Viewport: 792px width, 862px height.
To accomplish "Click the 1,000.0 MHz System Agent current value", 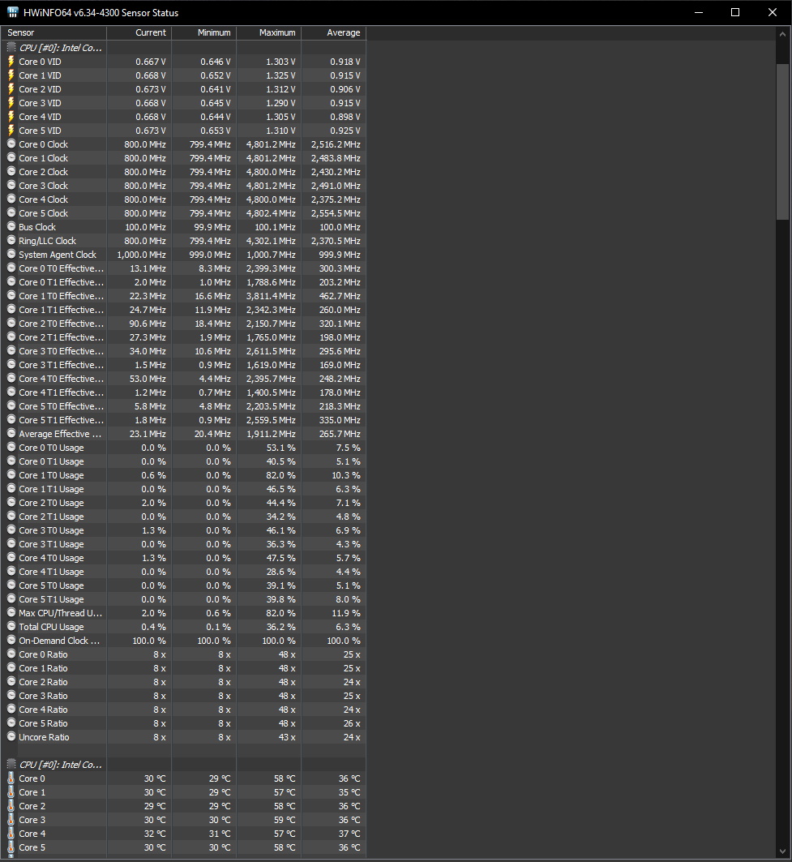I will click(141, 255).
